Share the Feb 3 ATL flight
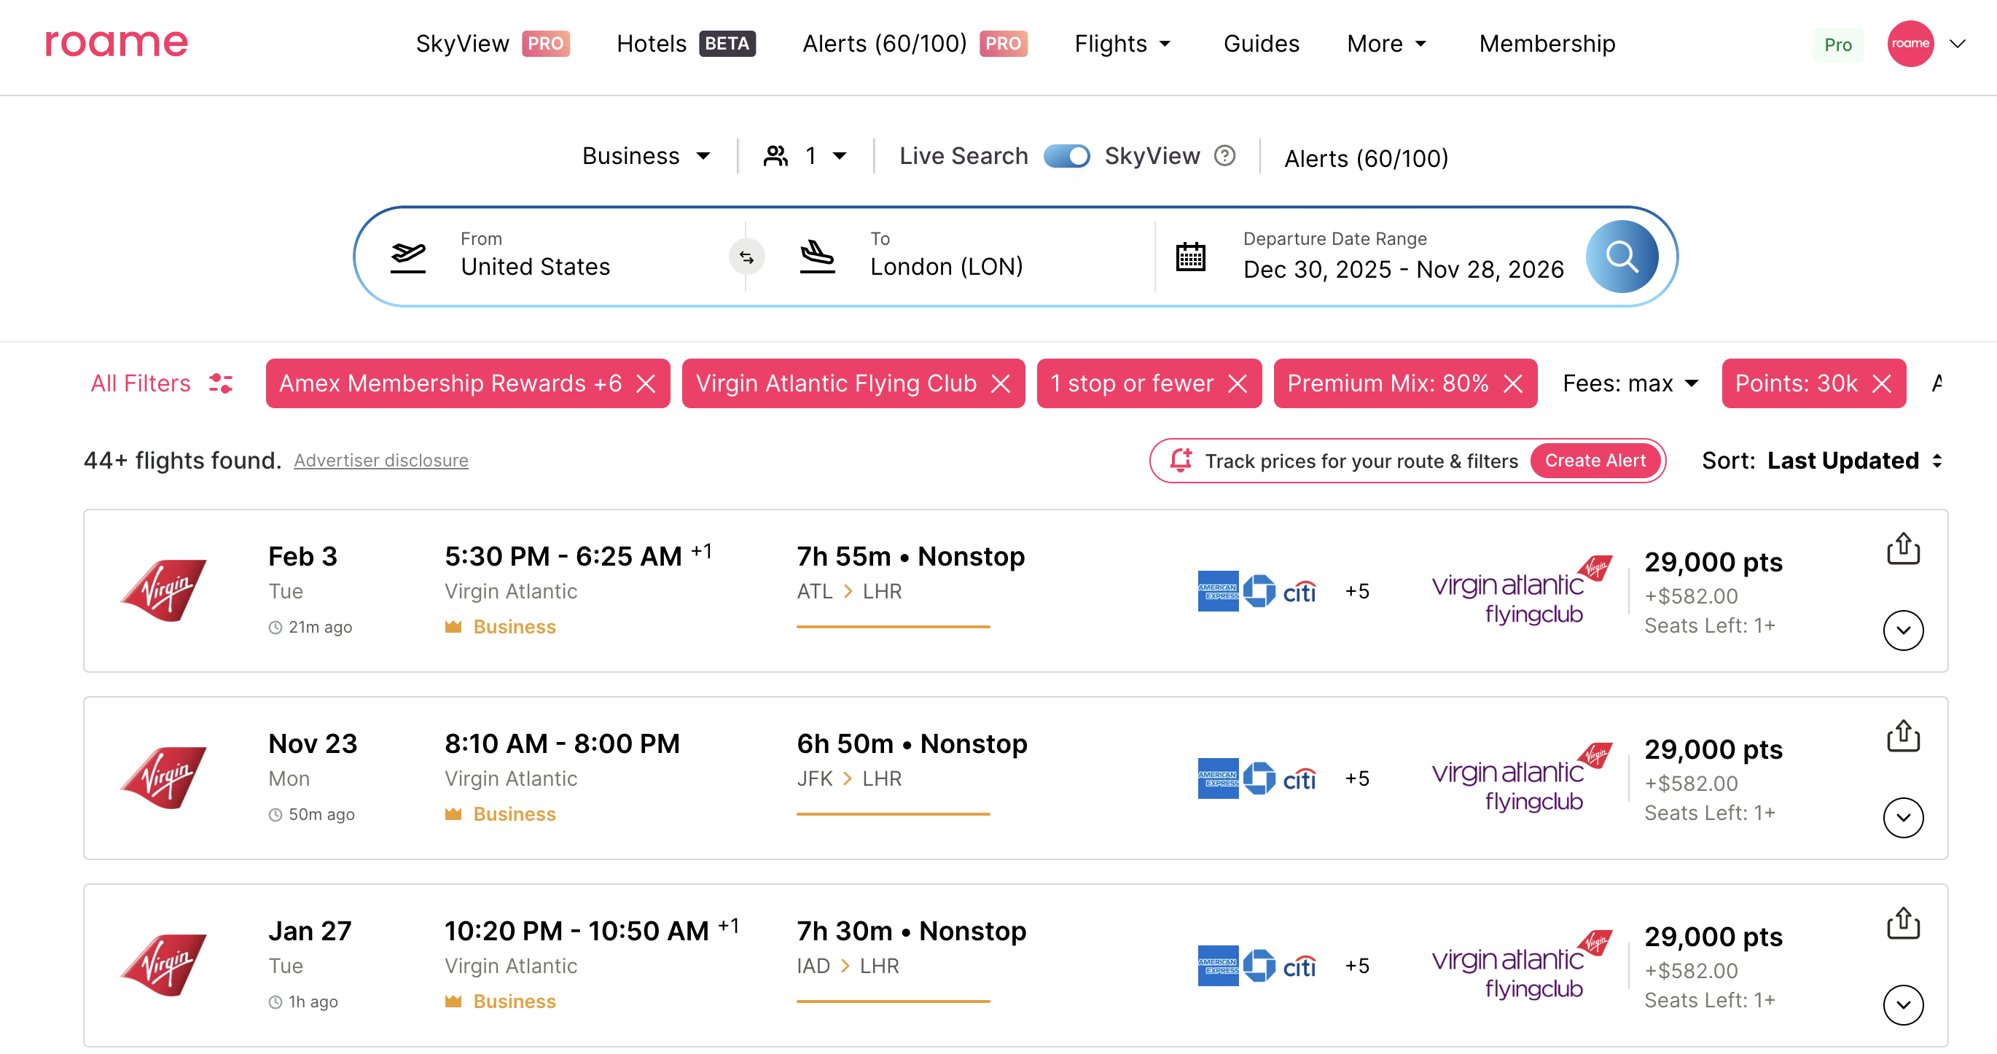This screenshot has height=1054, width=1997. [1902, 549]
